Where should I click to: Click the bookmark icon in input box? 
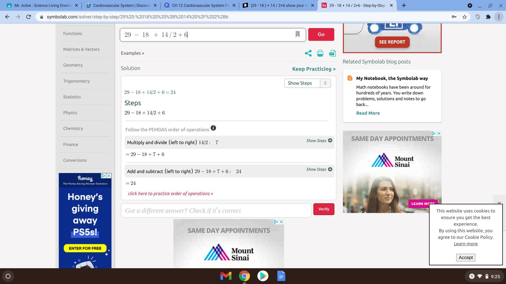pyautogui.click(x=298, y=34)
